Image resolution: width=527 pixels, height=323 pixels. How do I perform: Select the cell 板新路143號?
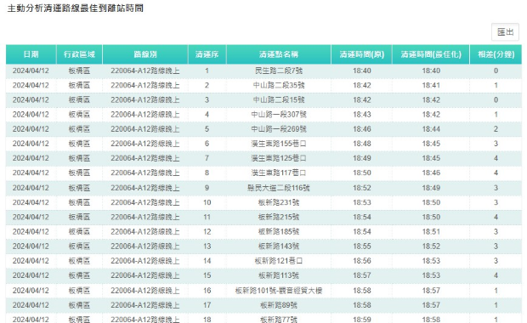(x=279, y=246)
